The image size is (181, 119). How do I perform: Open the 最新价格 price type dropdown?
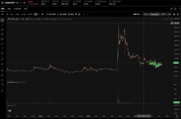point(138,14)
